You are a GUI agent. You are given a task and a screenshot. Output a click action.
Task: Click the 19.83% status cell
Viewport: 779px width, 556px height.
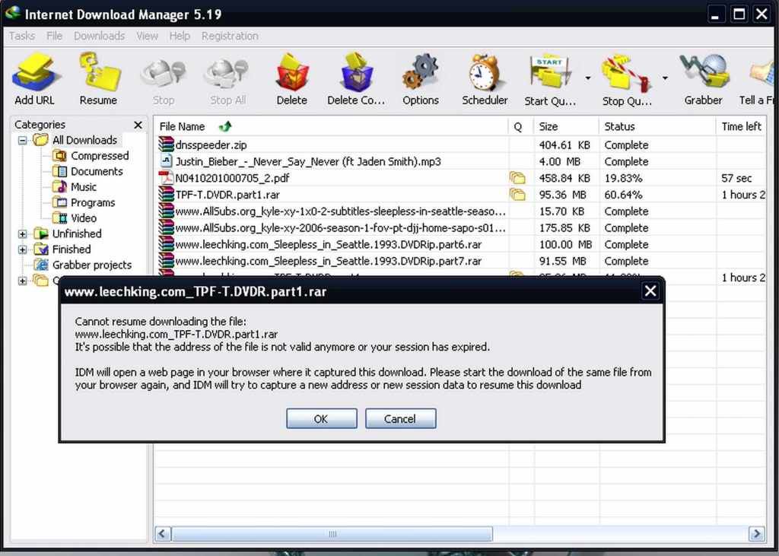[x=624, y=178]
